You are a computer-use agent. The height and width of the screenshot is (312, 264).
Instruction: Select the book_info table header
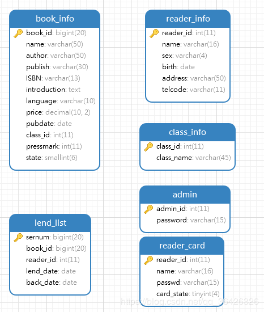tap(54, 19)
